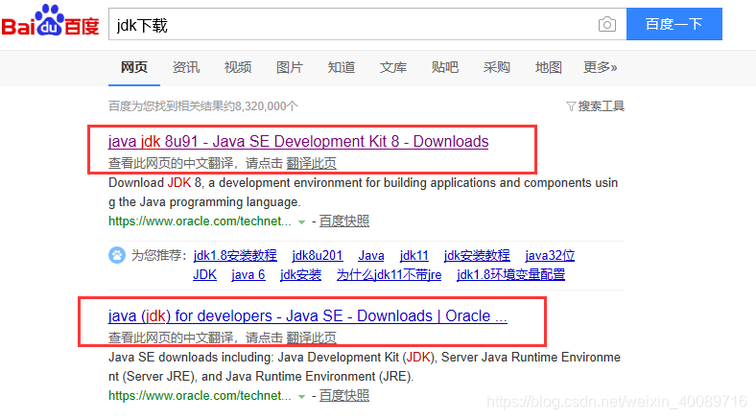The image size is (756, 419).
Task: Click the text 百度为您找到相关结果约8,320,000个
Action: 203,106
